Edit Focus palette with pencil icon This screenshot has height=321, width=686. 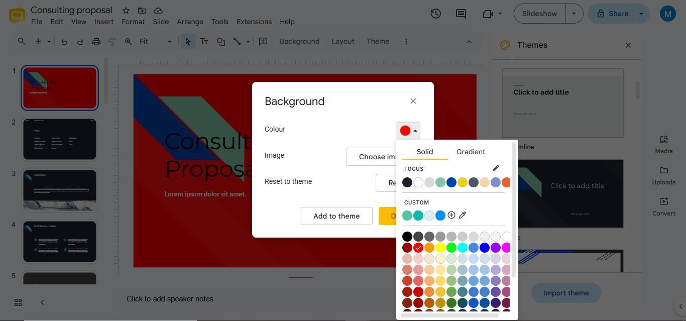pos(496,168)
